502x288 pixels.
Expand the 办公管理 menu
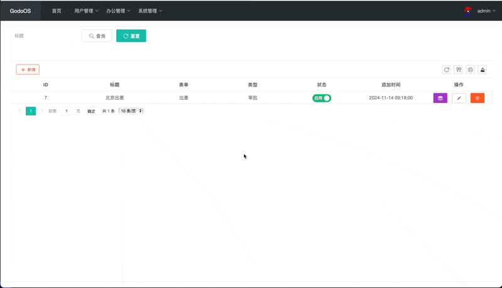tap(118, 11)
